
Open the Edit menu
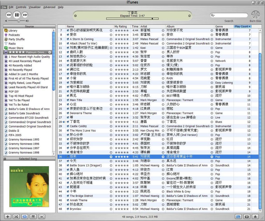pyautogui.click(x=11, y=7)
